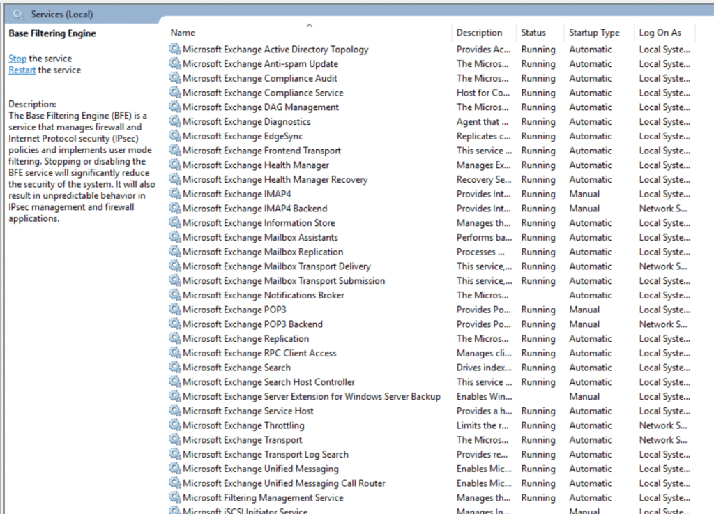
Task: Select the Microsoft Exchange Mailbox Transport Delivery row
Action: (276, 266)
